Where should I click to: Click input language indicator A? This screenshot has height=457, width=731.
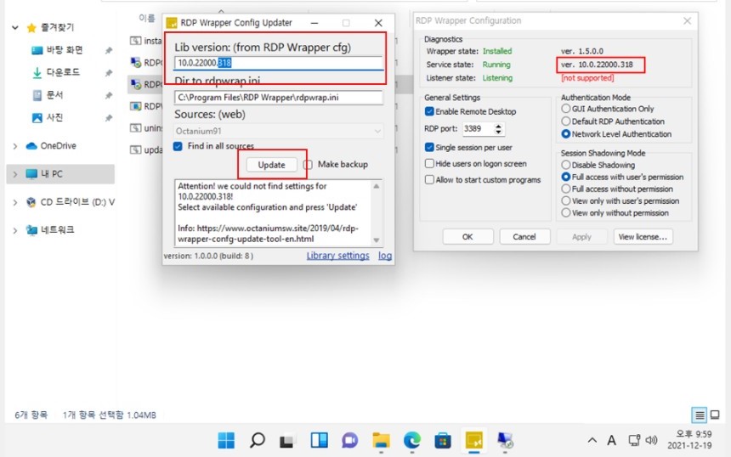click(612, 440)
